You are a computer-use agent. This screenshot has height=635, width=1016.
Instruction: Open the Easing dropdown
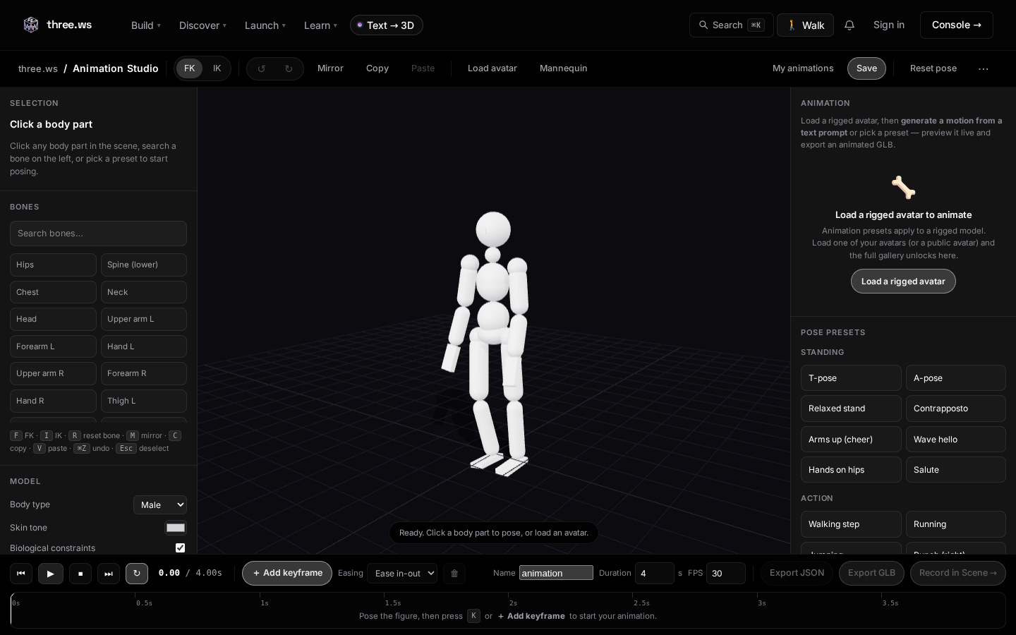click(x=402, y=574)
